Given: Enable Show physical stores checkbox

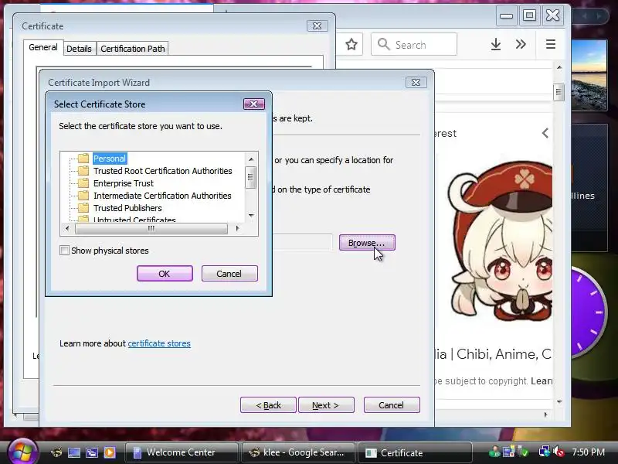Looking at the screenshot, I should pos(64,250).
